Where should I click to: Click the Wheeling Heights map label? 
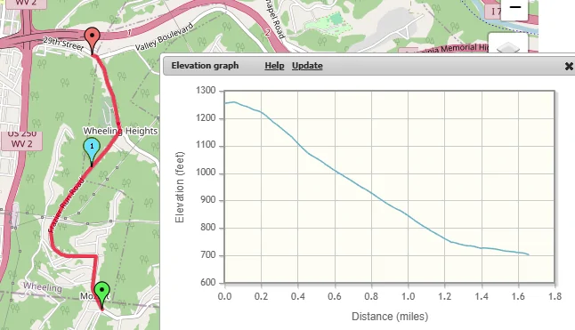point(120,131)
